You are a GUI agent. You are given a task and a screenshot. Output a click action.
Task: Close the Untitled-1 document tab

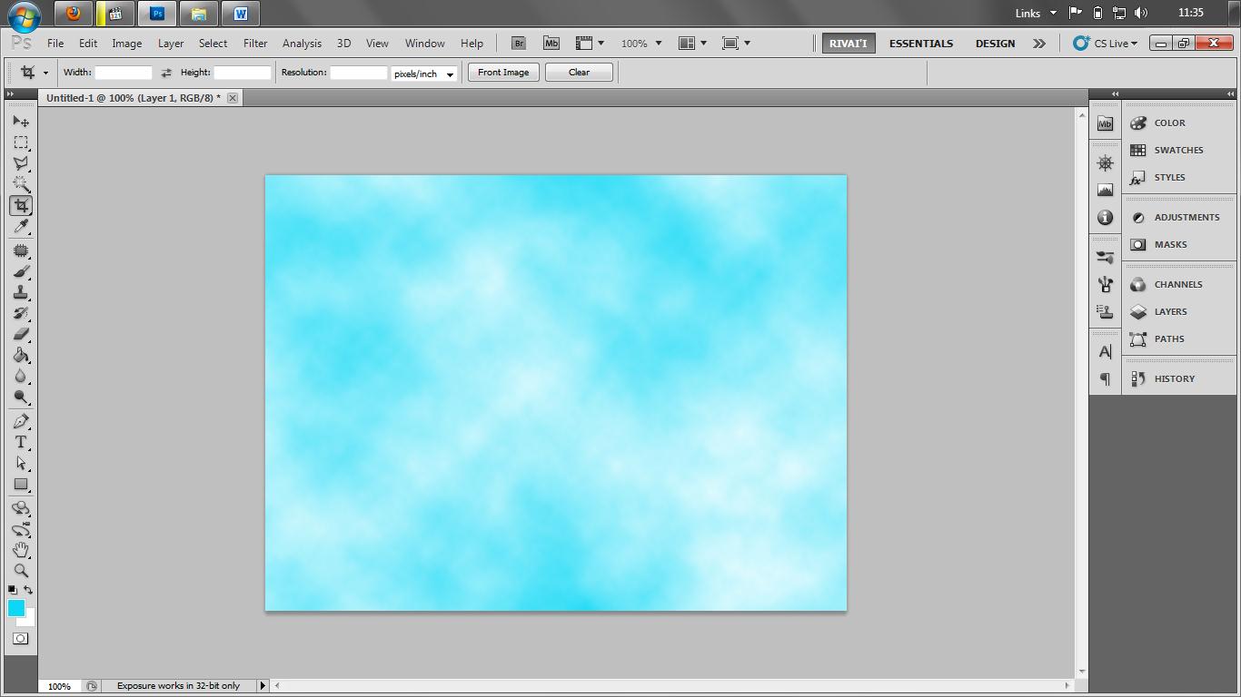coord(233,98)
